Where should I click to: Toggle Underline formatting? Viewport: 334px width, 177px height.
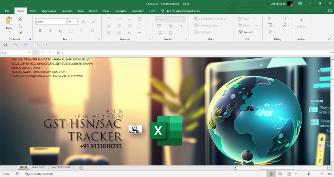[x=60, y=31]
